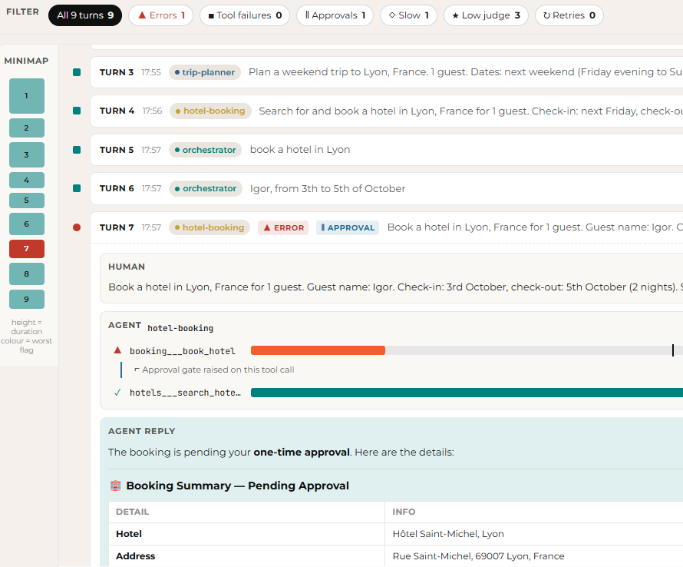Jump to turn 1 in minimap
Image resolution: width=683 pixels, height=567 pixels.
27,96
